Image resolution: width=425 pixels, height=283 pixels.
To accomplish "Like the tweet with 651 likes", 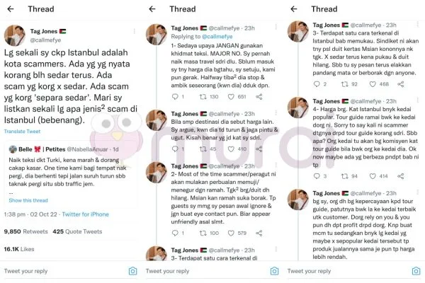I will 231,97.
